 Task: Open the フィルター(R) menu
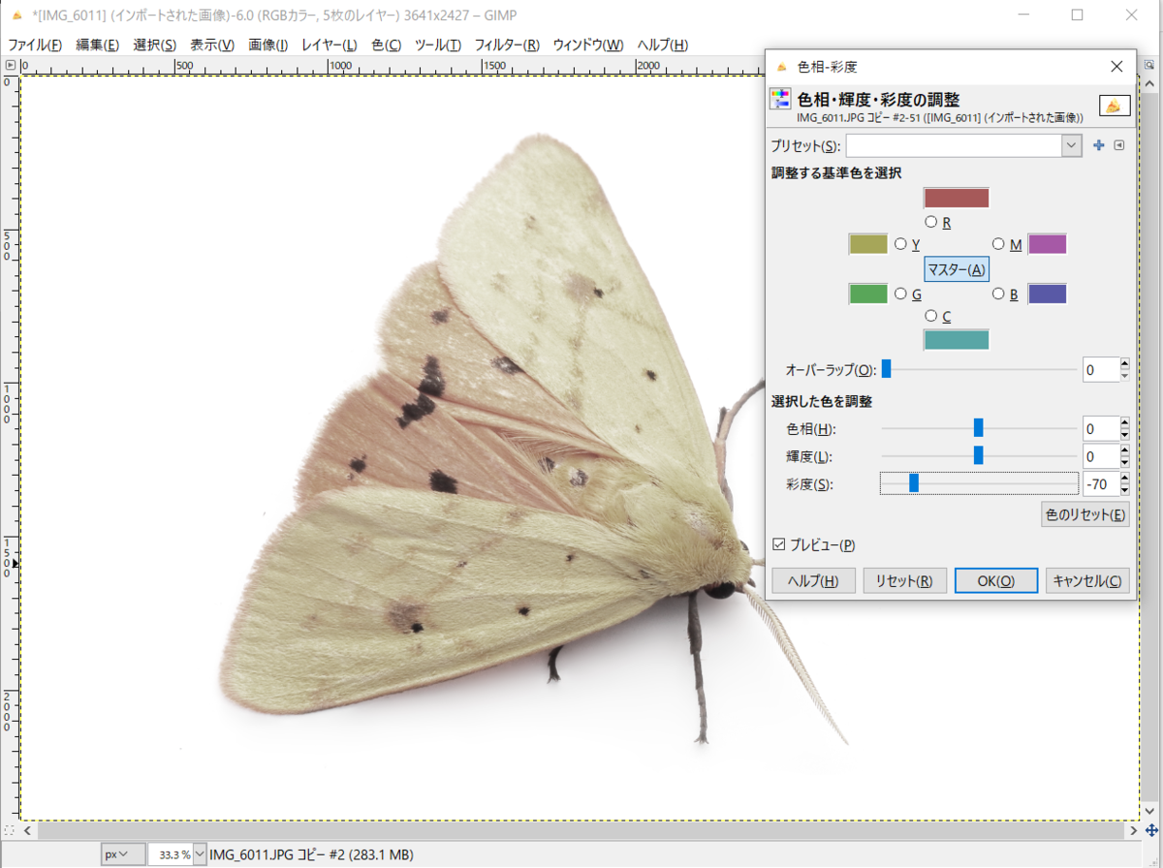pyautogui.click(x=507, y=45)
